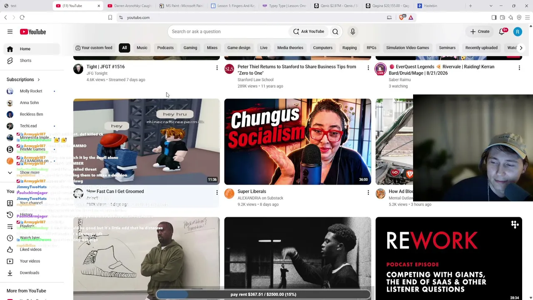Open the REWORK podcast episode thumbnail
533x300 pixels.
pyautogui.click(x=449, y=258)
